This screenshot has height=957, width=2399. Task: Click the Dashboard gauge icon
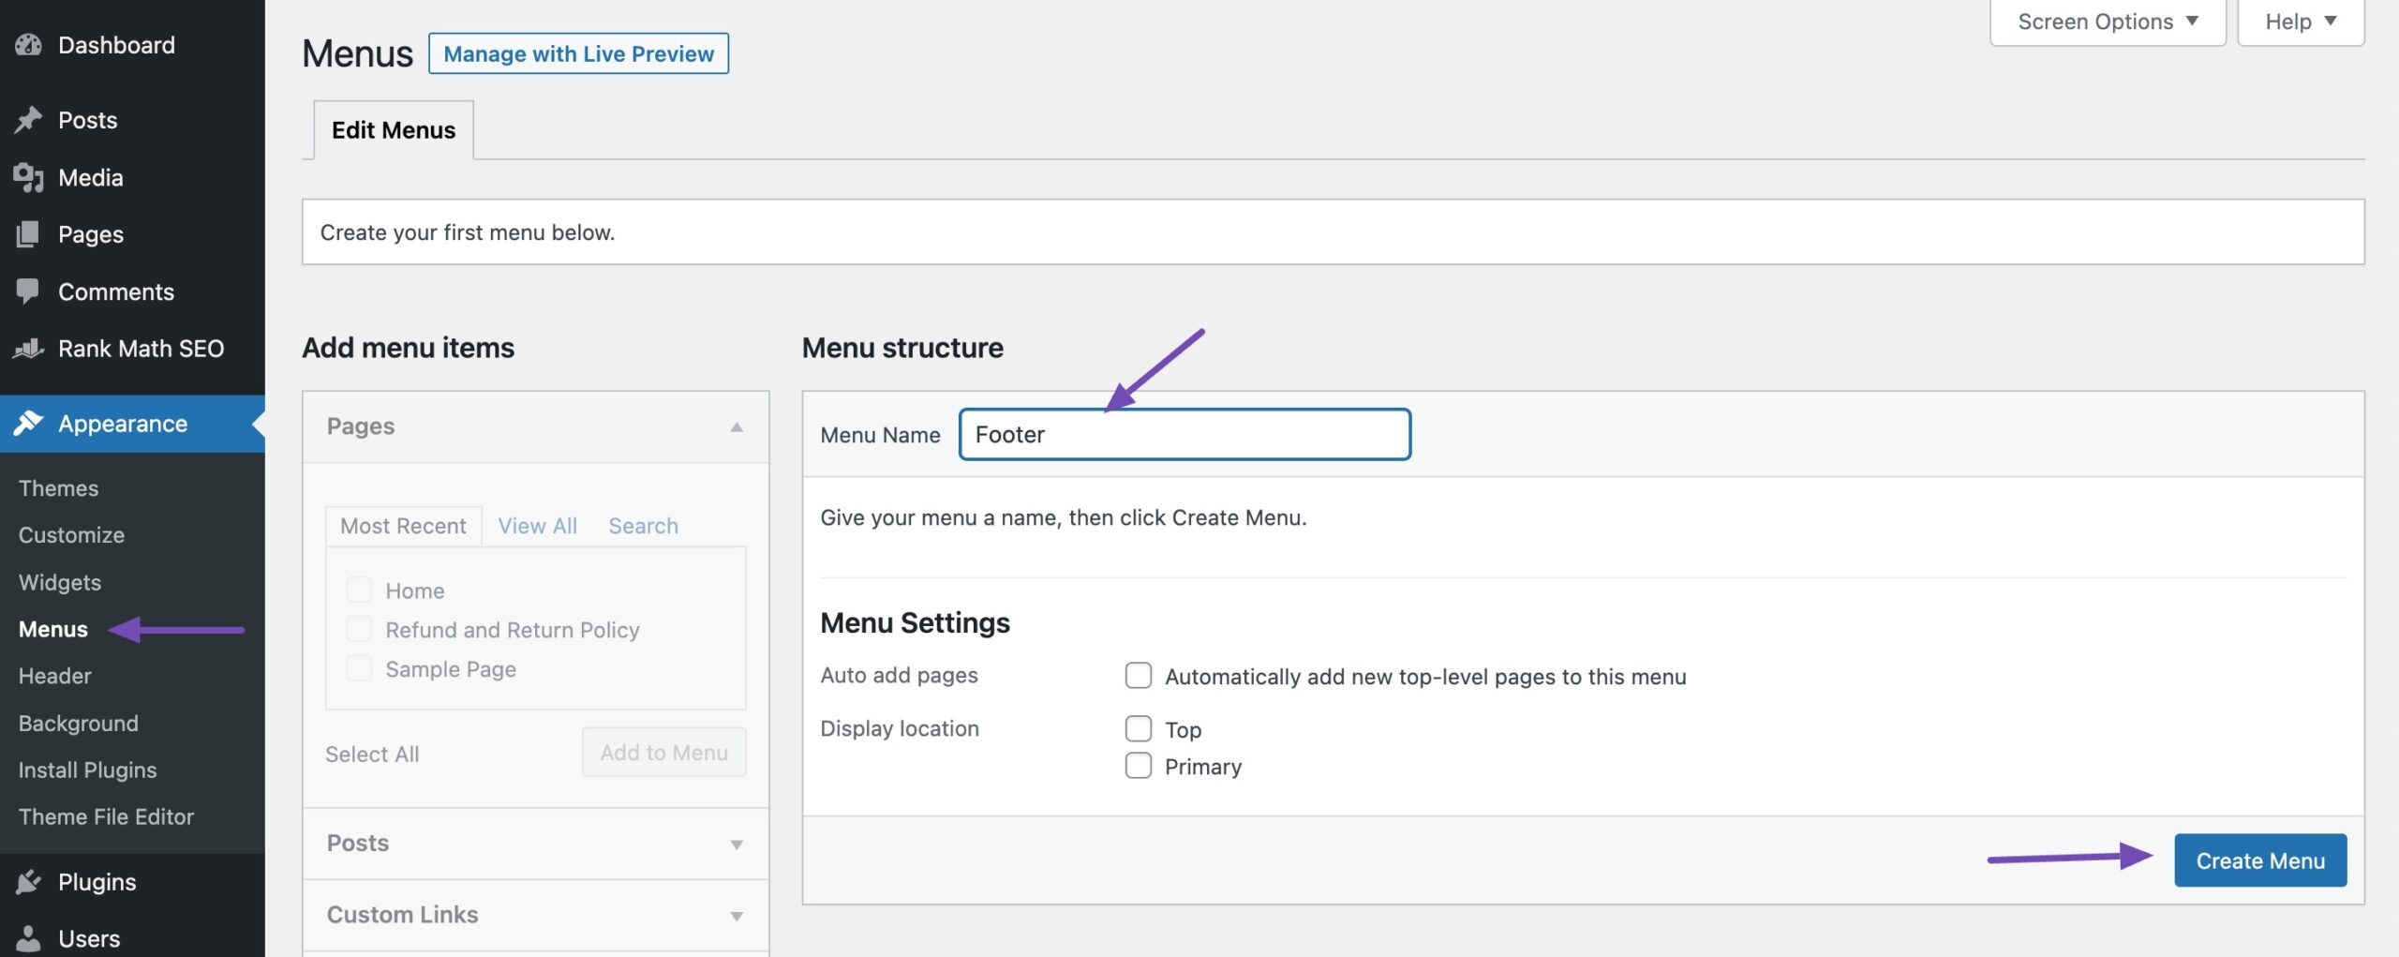click(29, 45)
